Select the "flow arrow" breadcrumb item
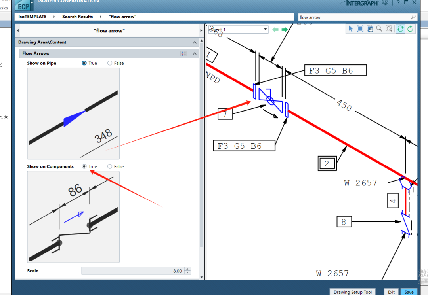The height and width of the screenshot is (295, 428). (122, 17)
